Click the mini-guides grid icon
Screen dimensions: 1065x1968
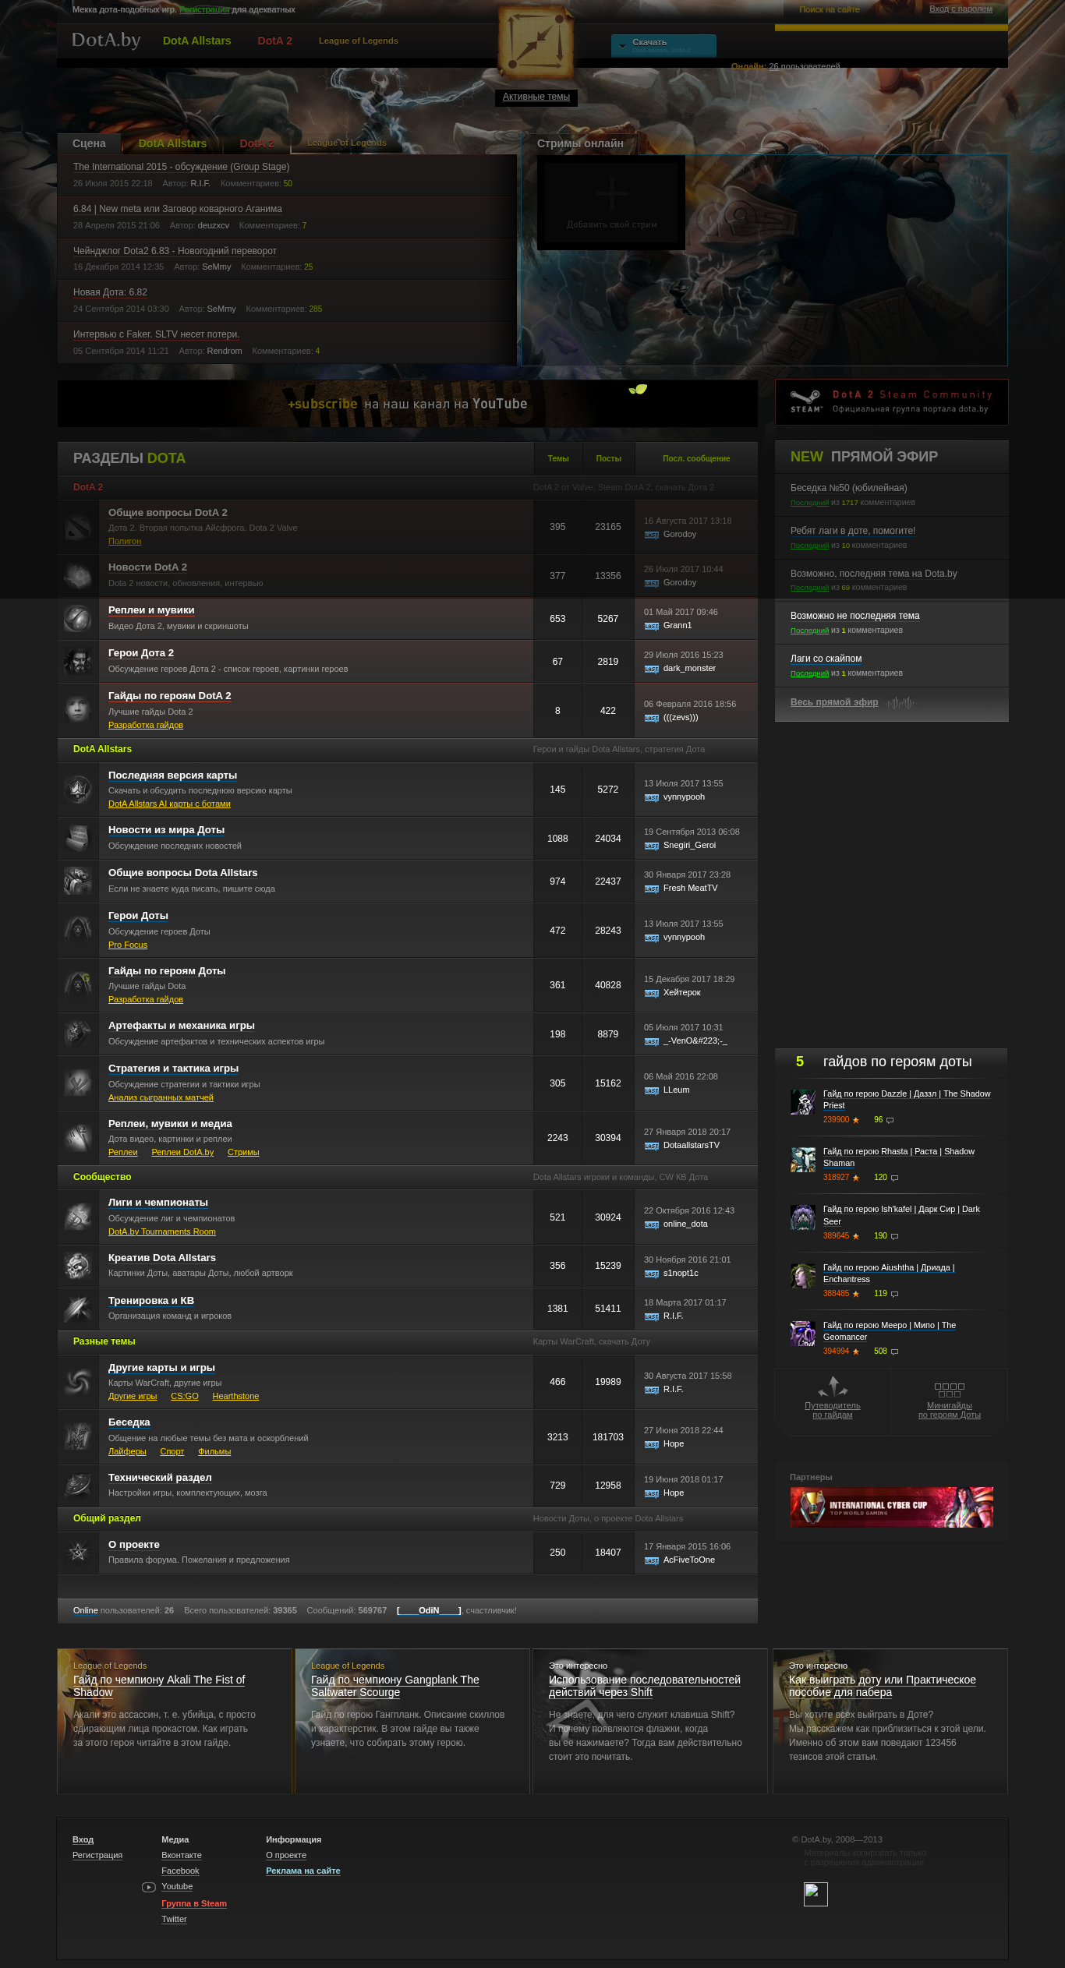950,1390
